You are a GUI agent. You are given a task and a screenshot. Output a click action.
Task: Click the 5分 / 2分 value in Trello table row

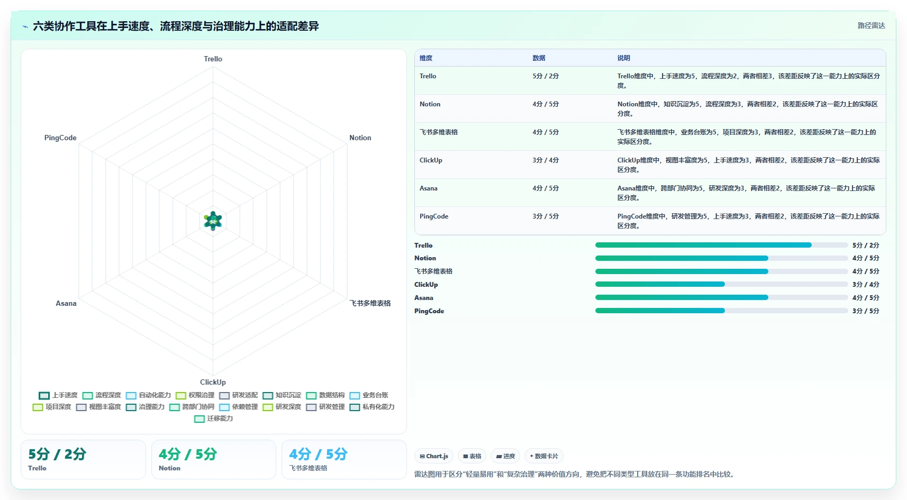pos(546,76)
